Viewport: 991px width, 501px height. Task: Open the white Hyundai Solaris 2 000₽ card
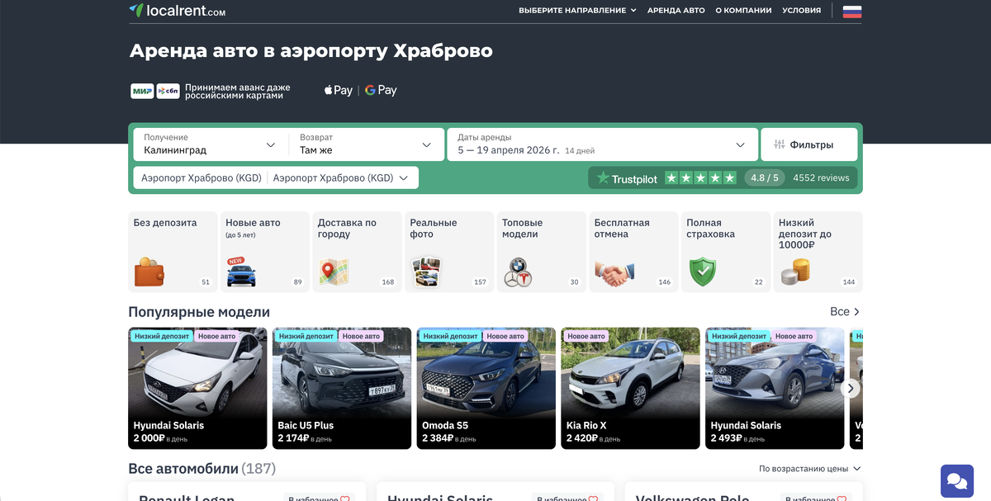tap(197, 388)
